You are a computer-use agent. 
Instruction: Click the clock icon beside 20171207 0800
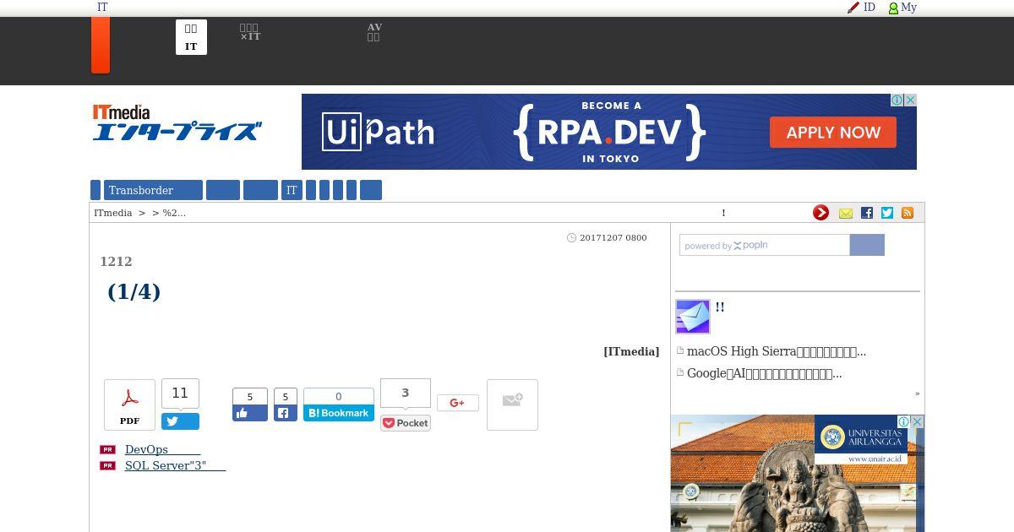(571, 237)
